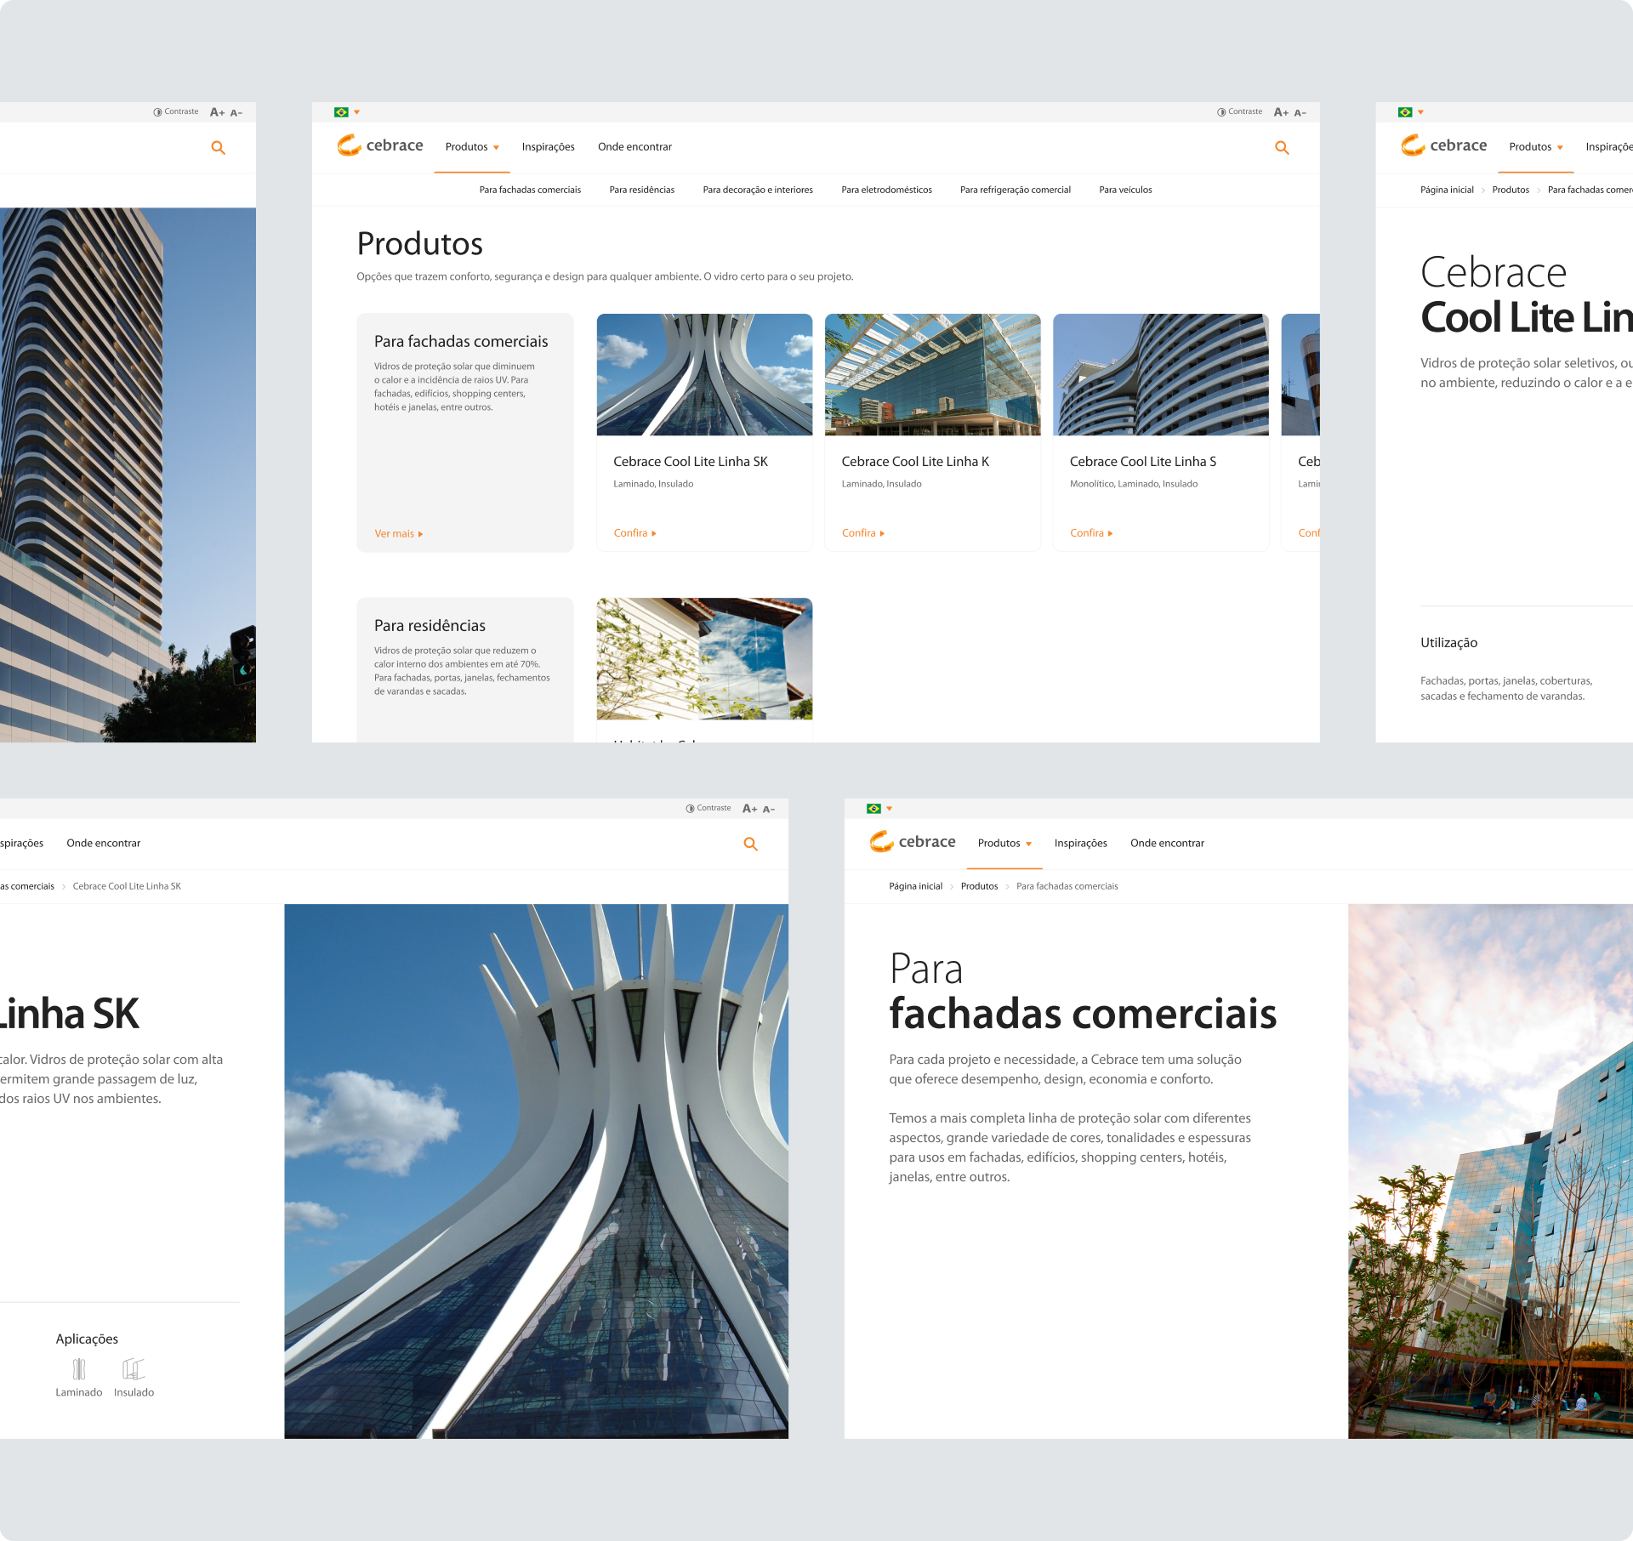
Task: Click A+ on the tall building photo page
Action: click(217, 112)
